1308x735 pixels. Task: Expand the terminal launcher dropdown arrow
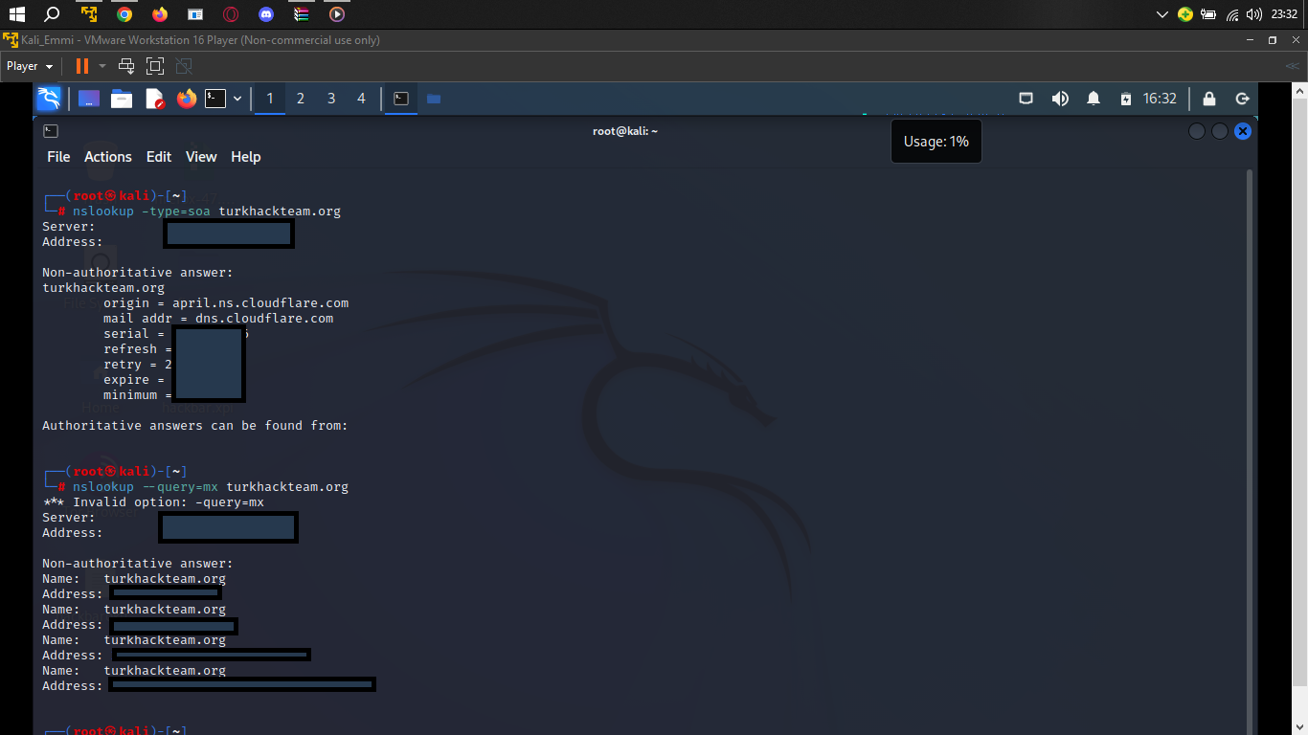coord(237,99)
